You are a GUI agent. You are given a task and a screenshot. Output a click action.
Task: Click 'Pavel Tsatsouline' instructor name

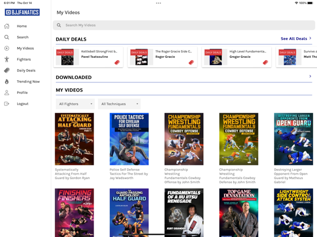tap(95, 57)
